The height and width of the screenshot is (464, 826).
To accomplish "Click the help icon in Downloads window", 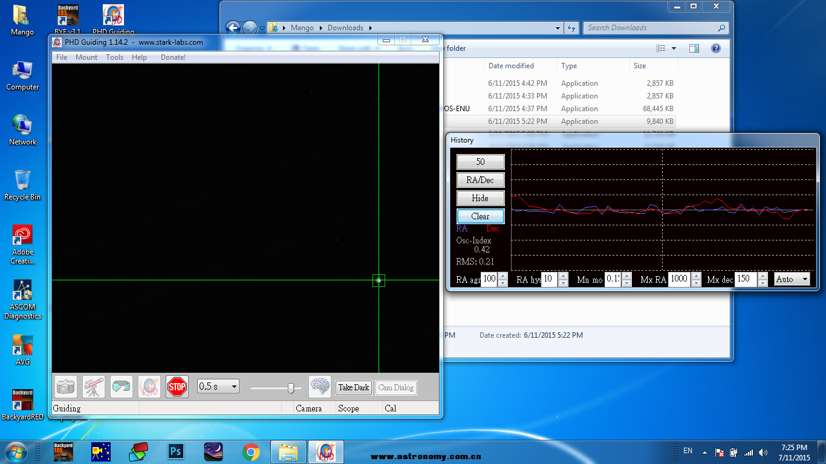I will pos(716,48).
